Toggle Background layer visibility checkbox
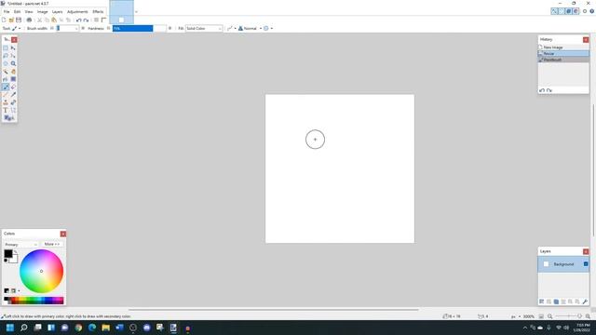The width and height of the screenshot is (596, 335). click(x=586, y=264)
